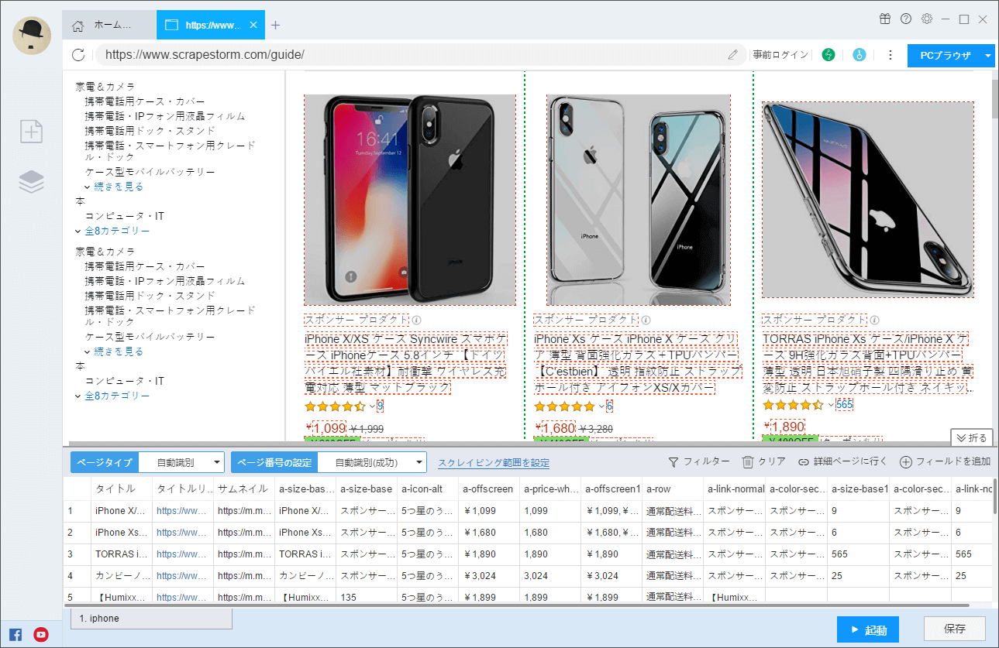Reload the page with refresh icon
This screenshot has height=648, width=999.
coord(78,55)
